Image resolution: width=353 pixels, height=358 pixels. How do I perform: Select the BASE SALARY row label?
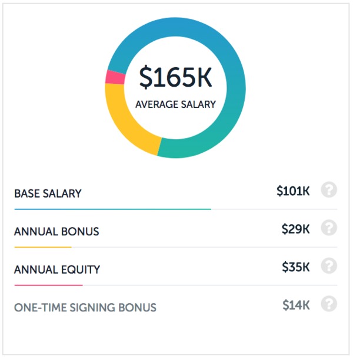click(48, 193)
